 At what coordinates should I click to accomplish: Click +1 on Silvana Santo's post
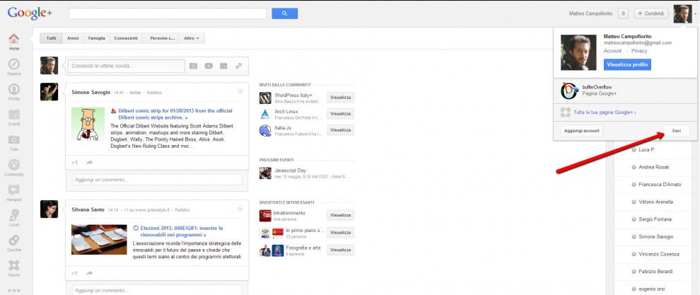tap(74, 273)
